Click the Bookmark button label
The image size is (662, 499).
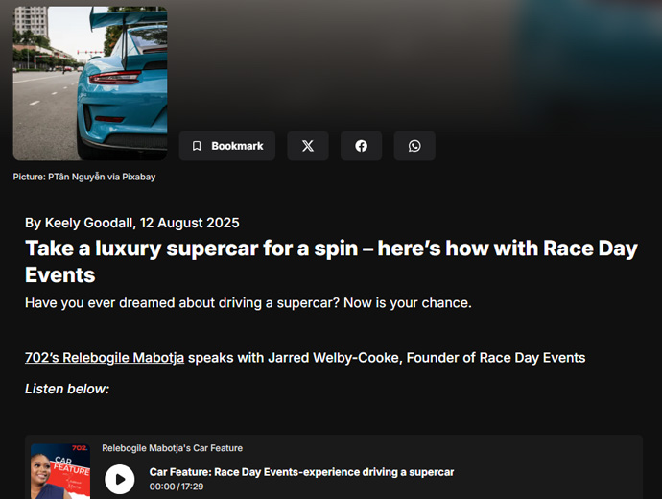tap(237, 146)
